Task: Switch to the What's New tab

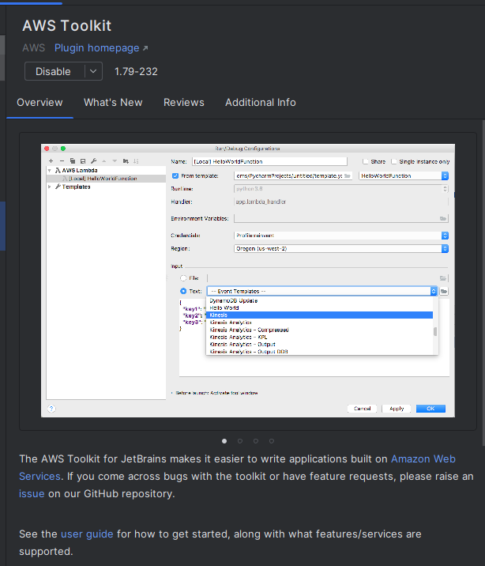Action: tap(113, 103)
